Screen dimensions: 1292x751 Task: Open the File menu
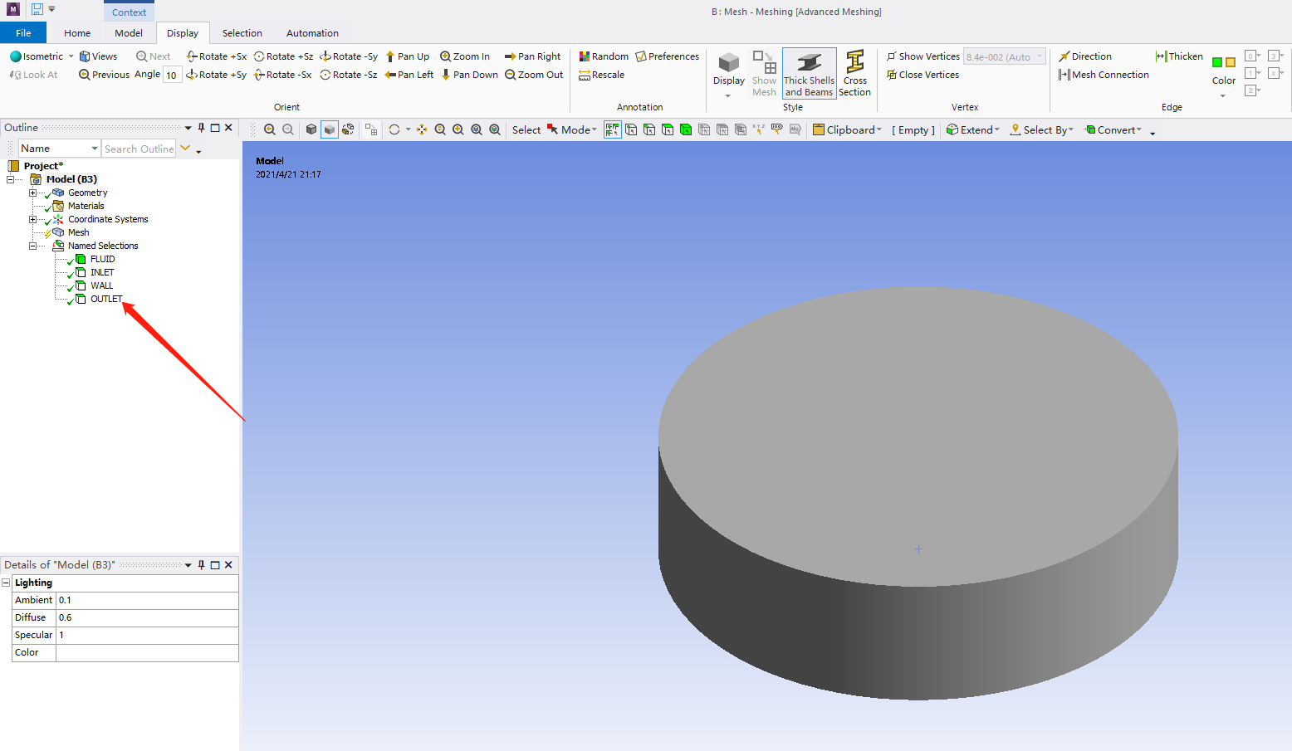point(23,33)
